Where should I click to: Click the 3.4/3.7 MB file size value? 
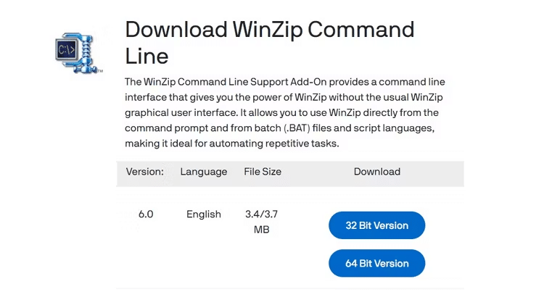tap(262, 222)
